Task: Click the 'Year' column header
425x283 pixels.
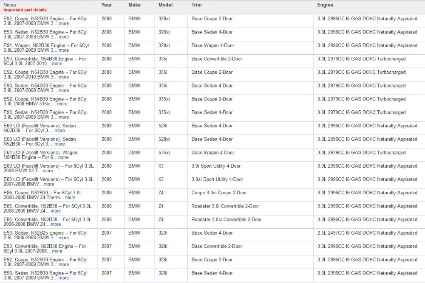Action: tap(107, 5)
